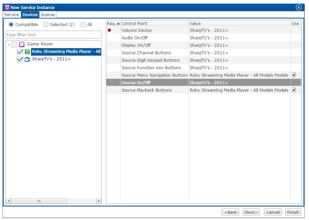Toggle the Game Room checkbox
Image resolution: width=309 pixels, height=220 pixels.
[x=14, y=44]
